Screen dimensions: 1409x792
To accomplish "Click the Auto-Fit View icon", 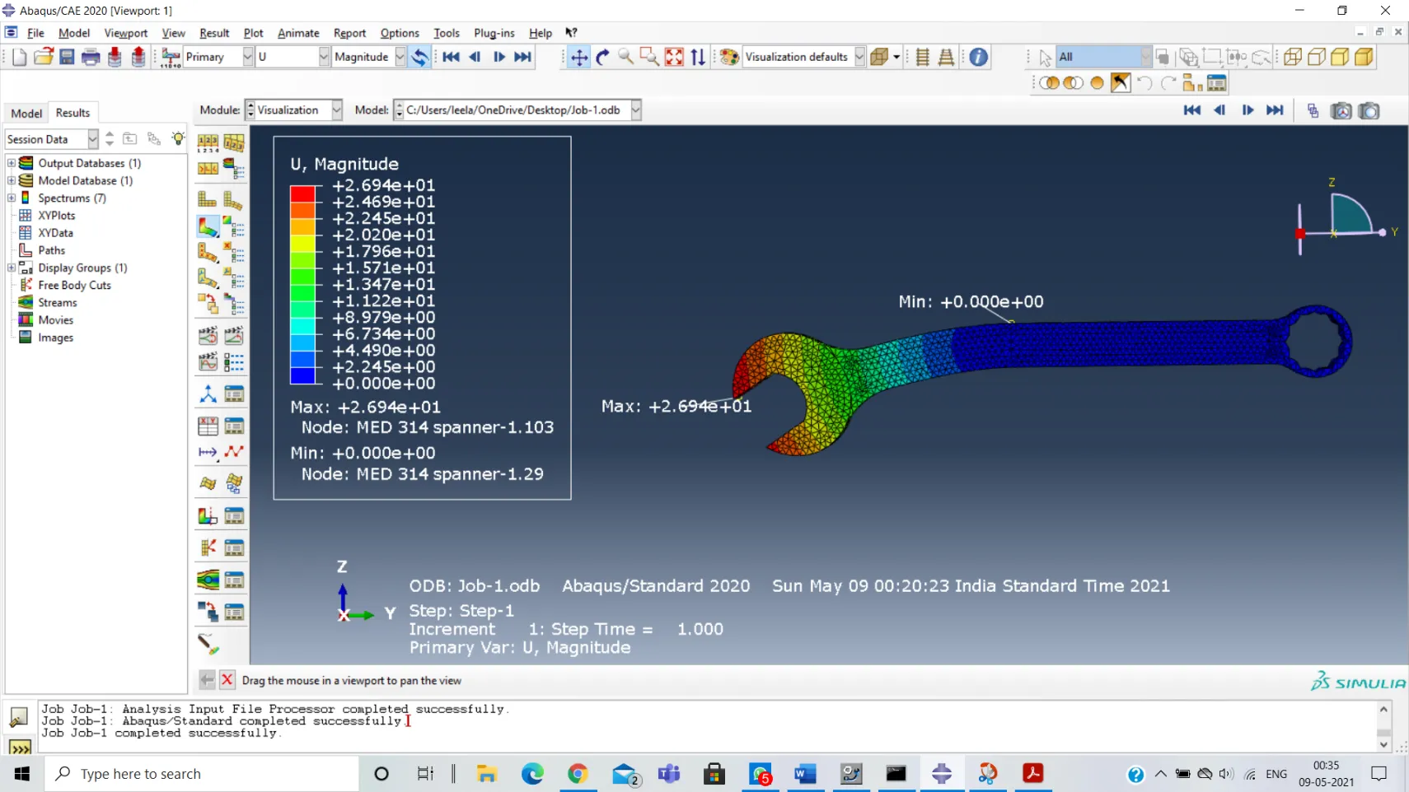I will coord(674,57).
